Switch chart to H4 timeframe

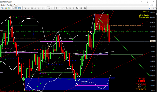[x=42, y=8]
